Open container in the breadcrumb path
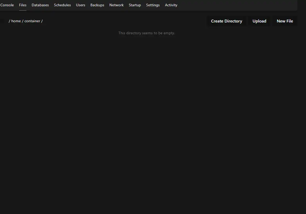306x214 pixels. point(32,21)
